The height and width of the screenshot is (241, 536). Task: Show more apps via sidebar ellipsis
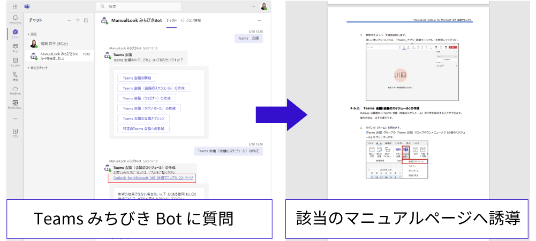[x=15, y=118]
